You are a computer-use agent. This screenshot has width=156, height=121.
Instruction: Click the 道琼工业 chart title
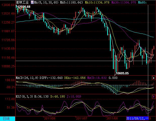tap(22, 2)
